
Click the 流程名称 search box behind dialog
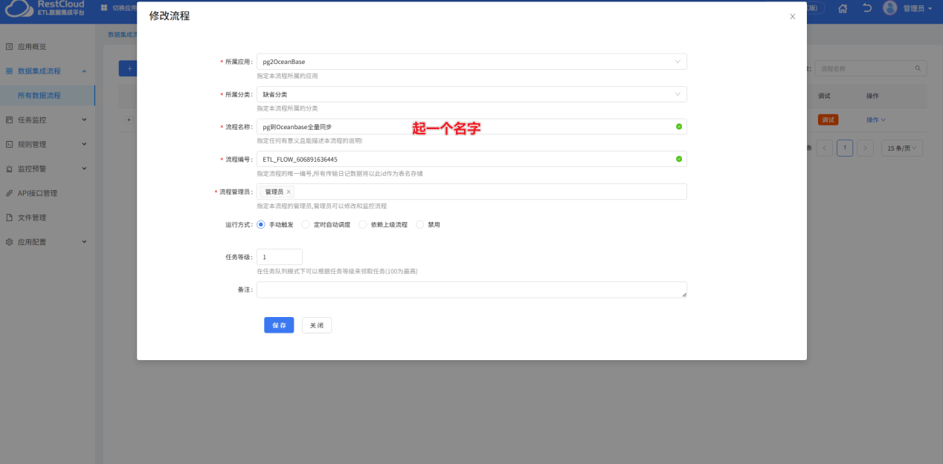point(871,68)
